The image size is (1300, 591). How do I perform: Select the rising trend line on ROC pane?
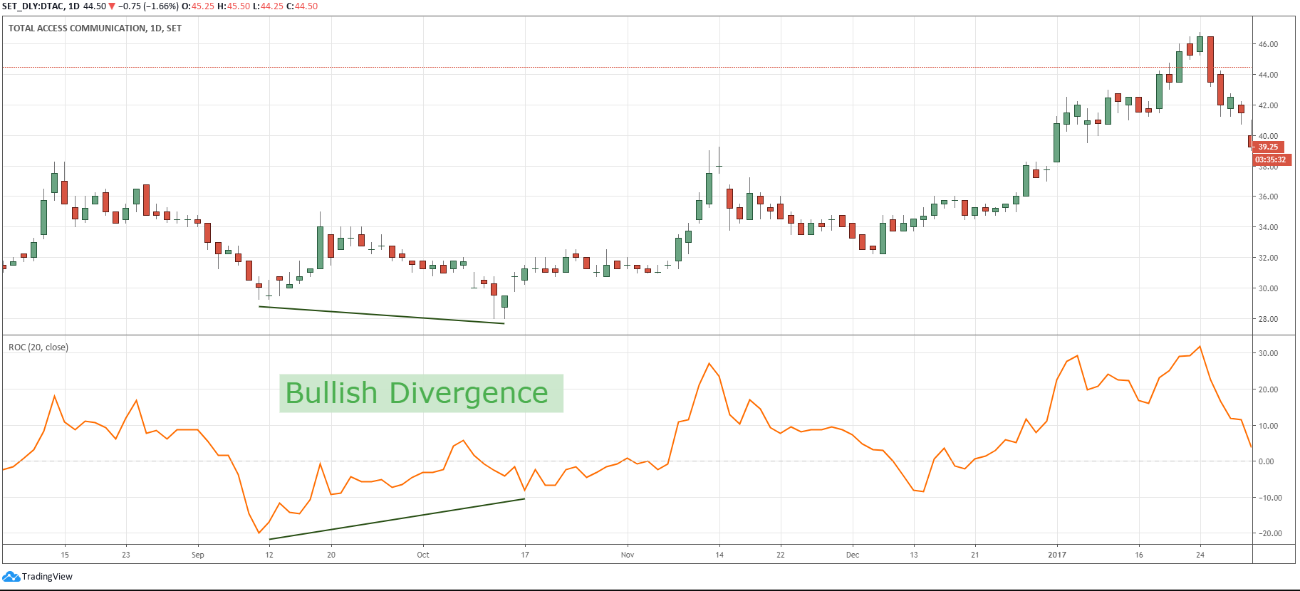point(397,518)
